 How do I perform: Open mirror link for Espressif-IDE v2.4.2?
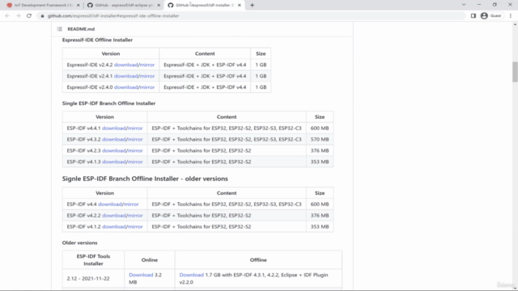(147, 65)
